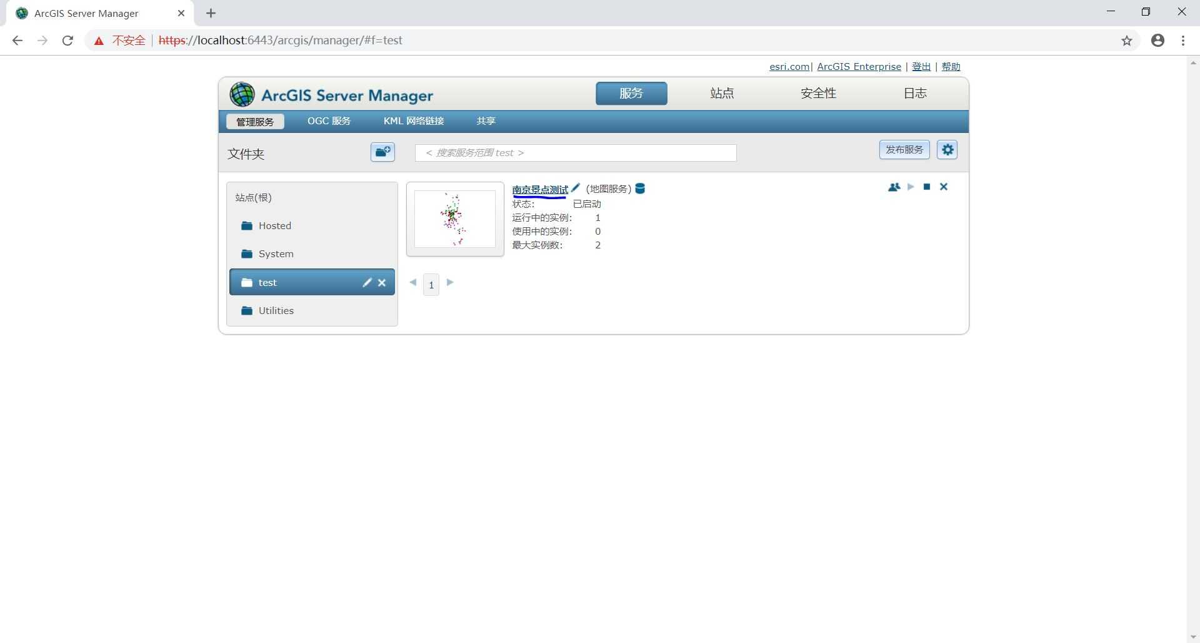Click the browser forward arrow
Image resolution: width=1200 pixels, height=643 pixels.
pos(42,41)
